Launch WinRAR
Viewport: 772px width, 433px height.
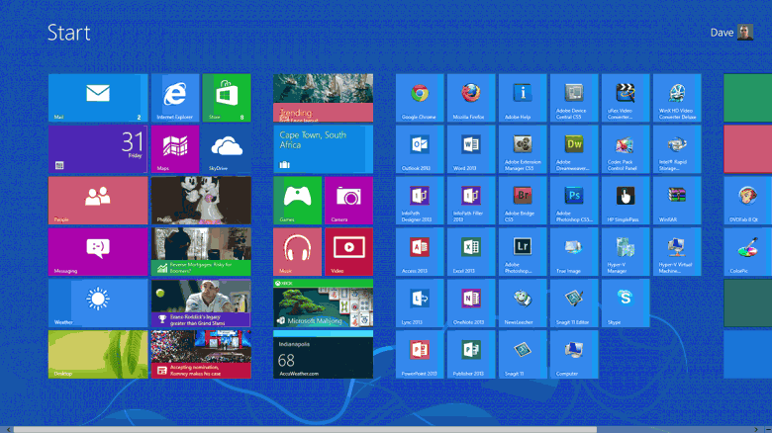click(x=677, y=201)
